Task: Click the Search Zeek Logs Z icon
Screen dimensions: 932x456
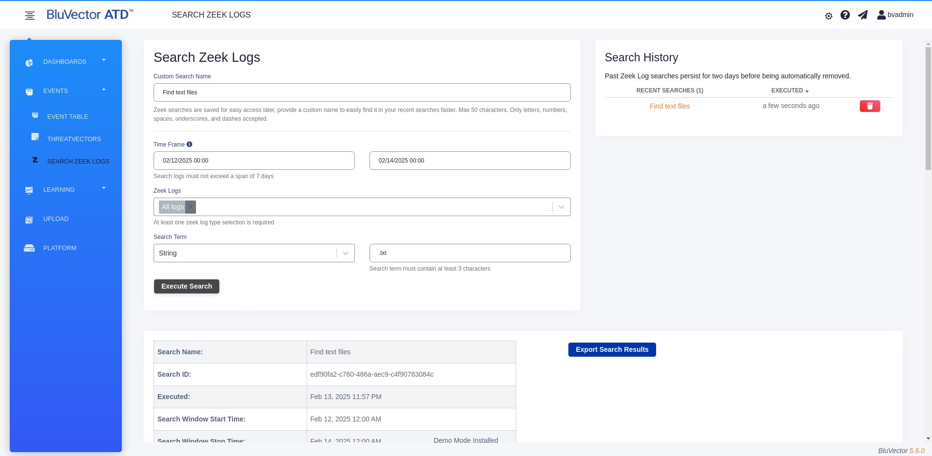Action: [35, 160]
